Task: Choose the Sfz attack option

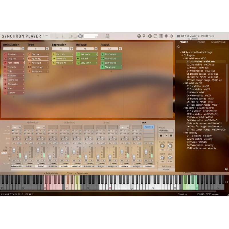Action: (111, 67)
